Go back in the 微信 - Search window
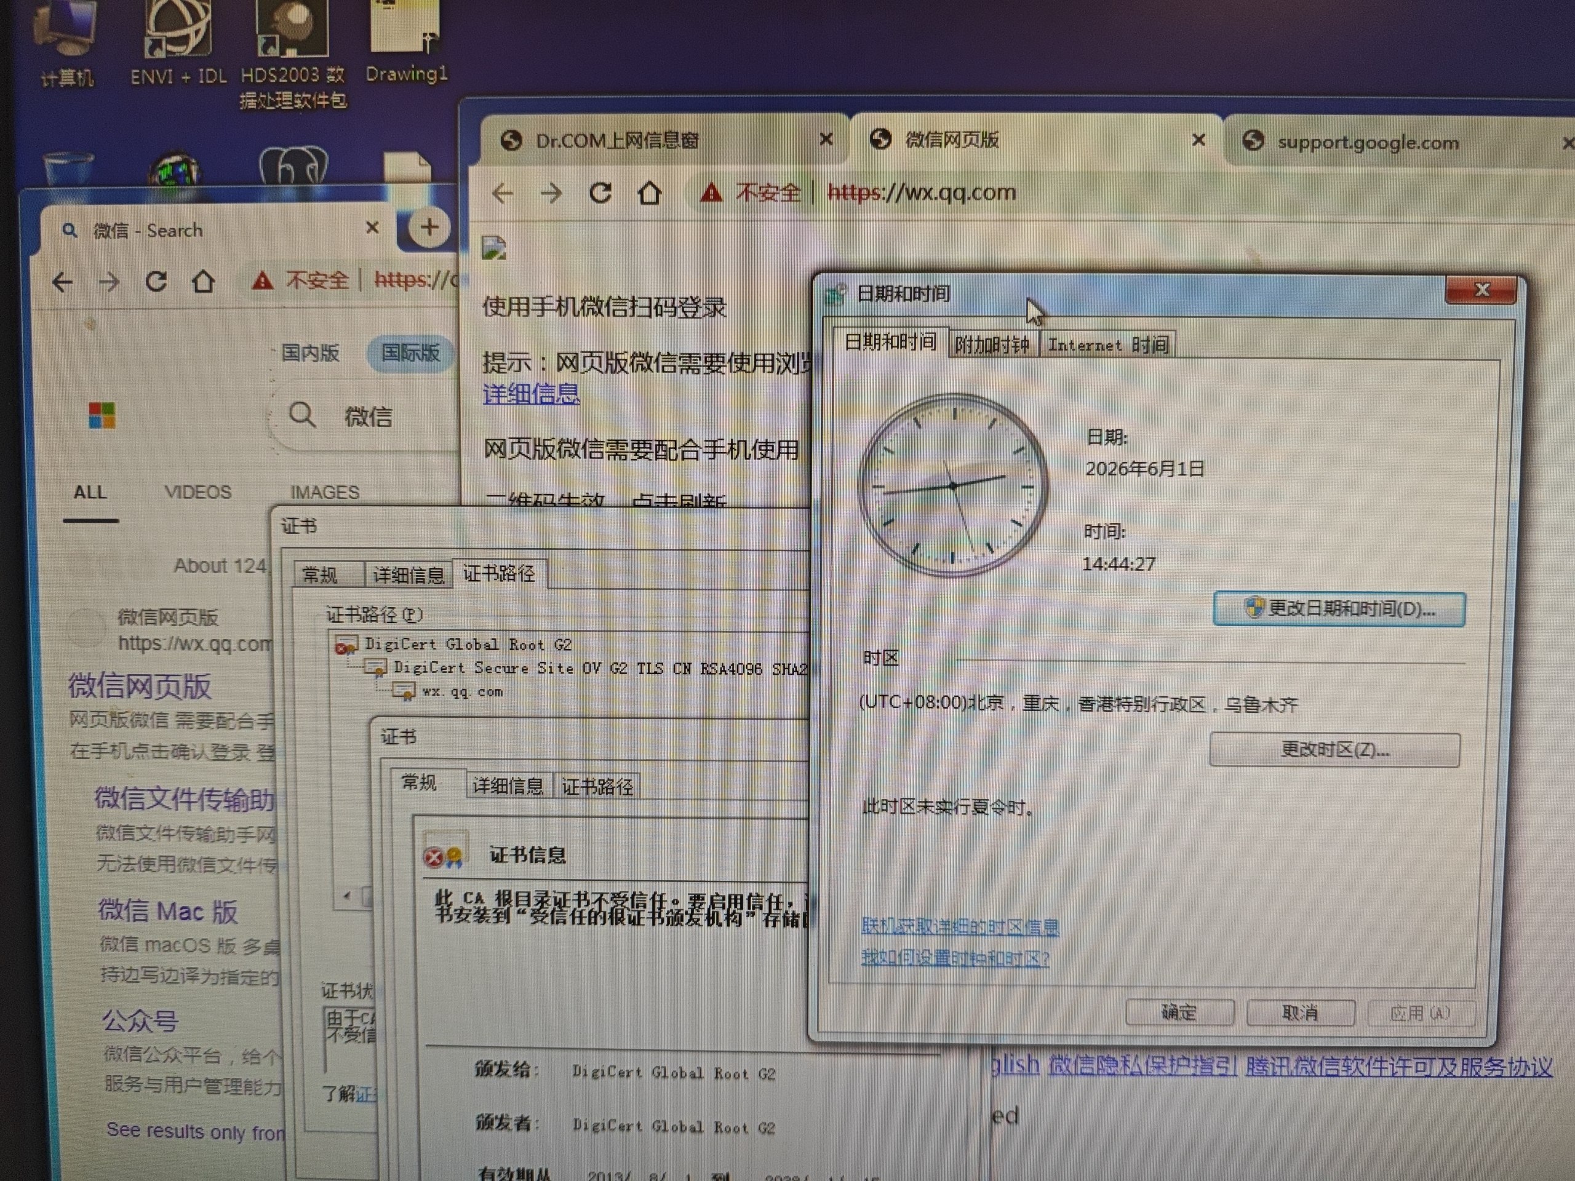The height and width of the screenshot is (1181, 1575). 63,282
